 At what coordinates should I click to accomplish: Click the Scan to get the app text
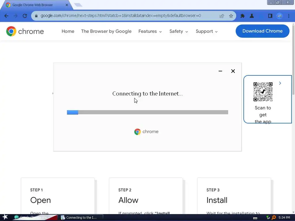pyautogui.click(x=263, y=115)
